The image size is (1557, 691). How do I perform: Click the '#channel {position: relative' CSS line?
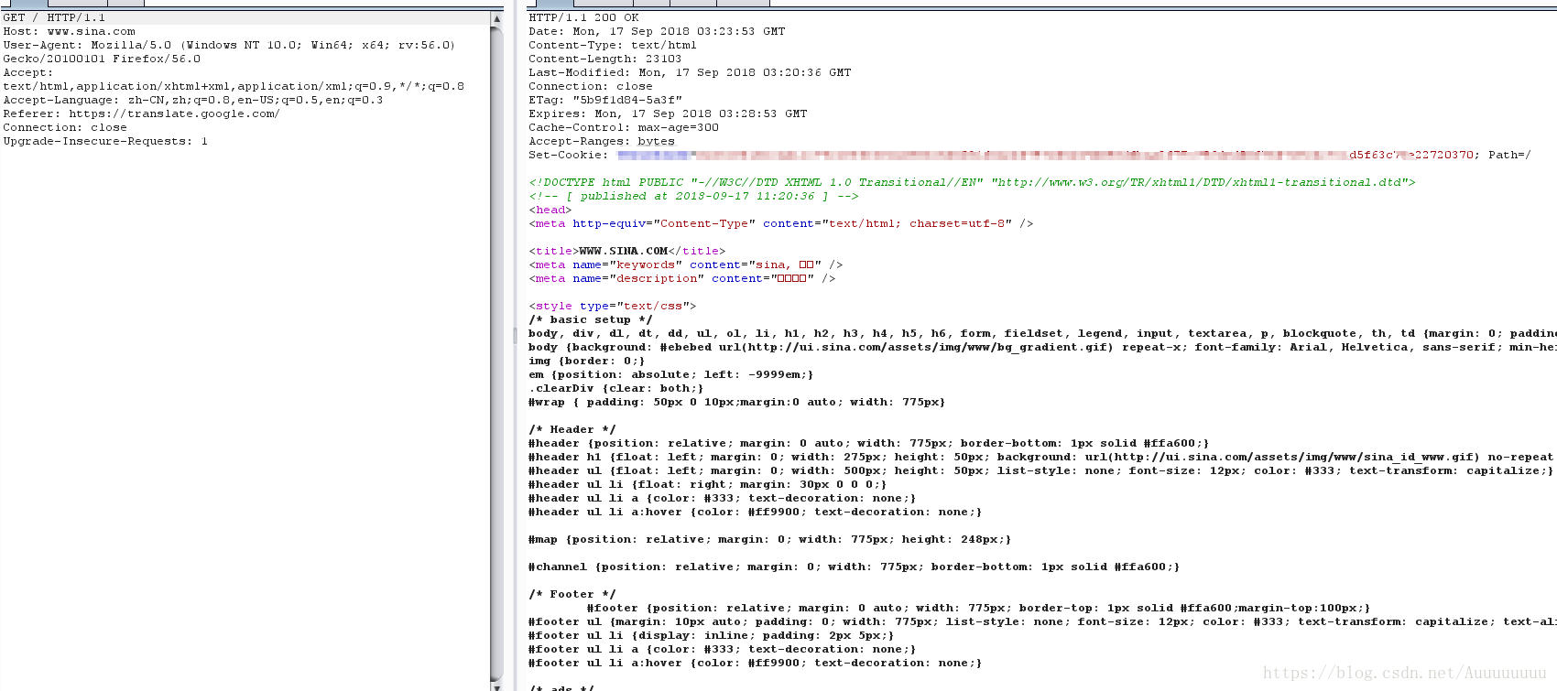point(854,567)
